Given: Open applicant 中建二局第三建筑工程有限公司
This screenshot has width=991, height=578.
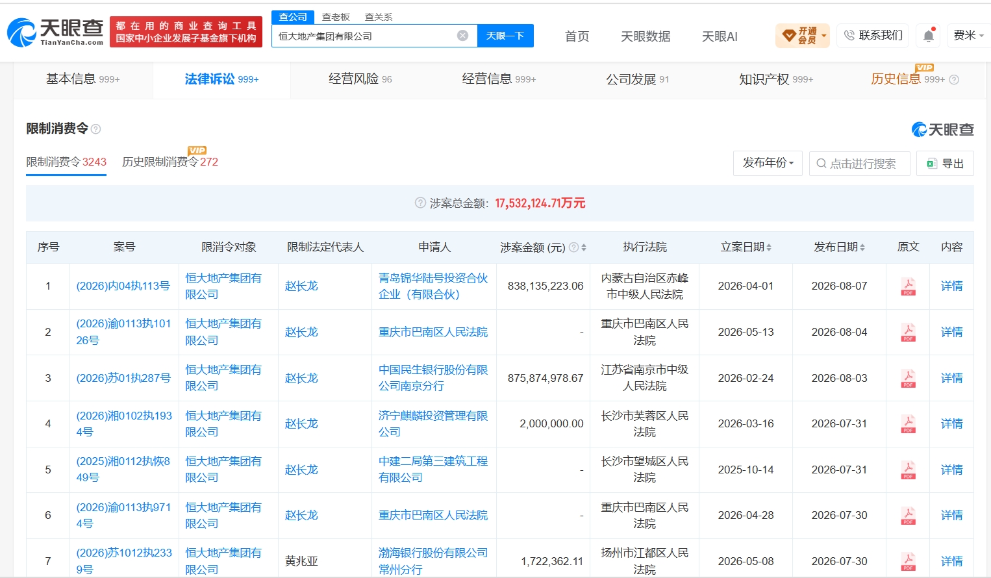Looking at the screenshot, I should [433, 470].
